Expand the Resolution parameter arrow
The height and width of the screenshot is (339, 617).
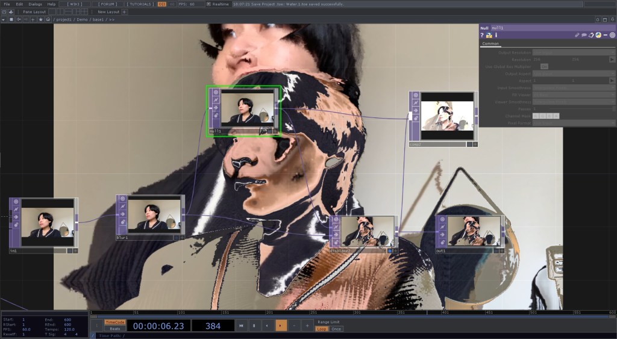[x=612, y=60]
